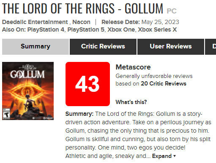
Task: Click the small arrow beside Expand
Action: point(175,156)
